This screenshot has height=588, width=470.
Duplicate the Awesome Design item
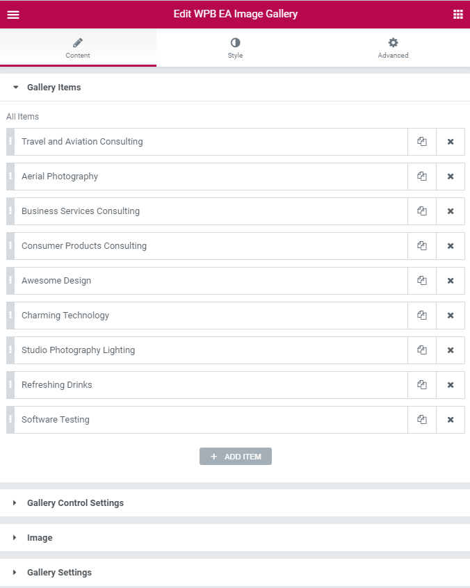pyautogui.click(x=422, y=281)
